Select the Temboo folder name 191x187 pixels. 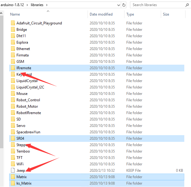tap(23, 151)
